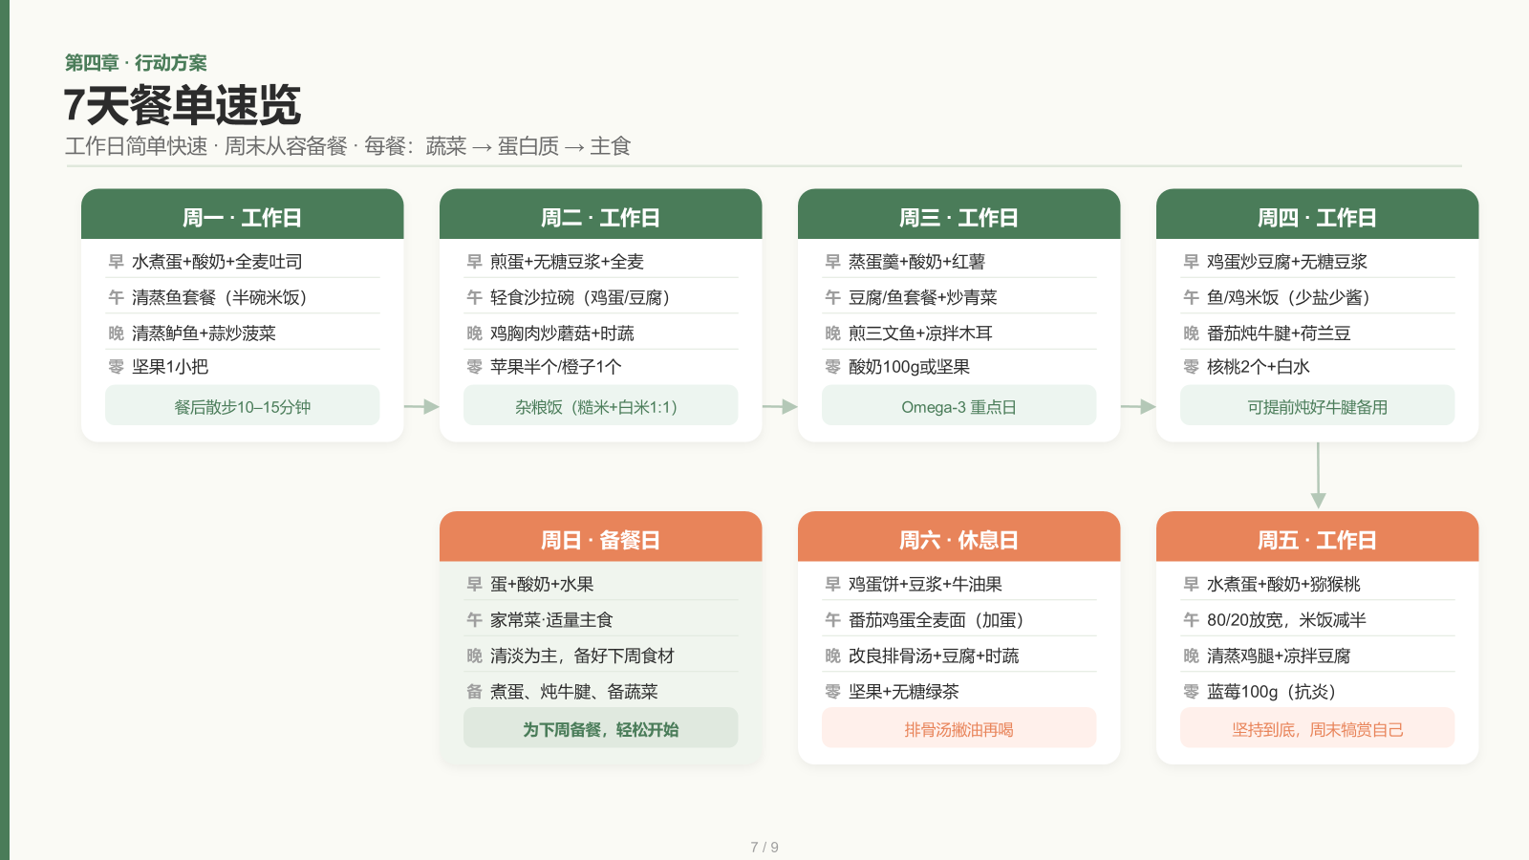This screenshot has width=1529, height=860.
Task: Select 80/20放宽，米饭减半 row
Action: point(1318,619)
